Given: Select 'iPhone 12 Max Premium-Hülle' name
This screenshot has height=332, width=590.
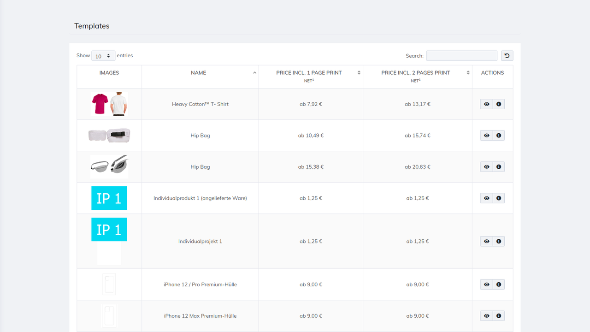Looking at the screenshot, I should pos(200,316).
